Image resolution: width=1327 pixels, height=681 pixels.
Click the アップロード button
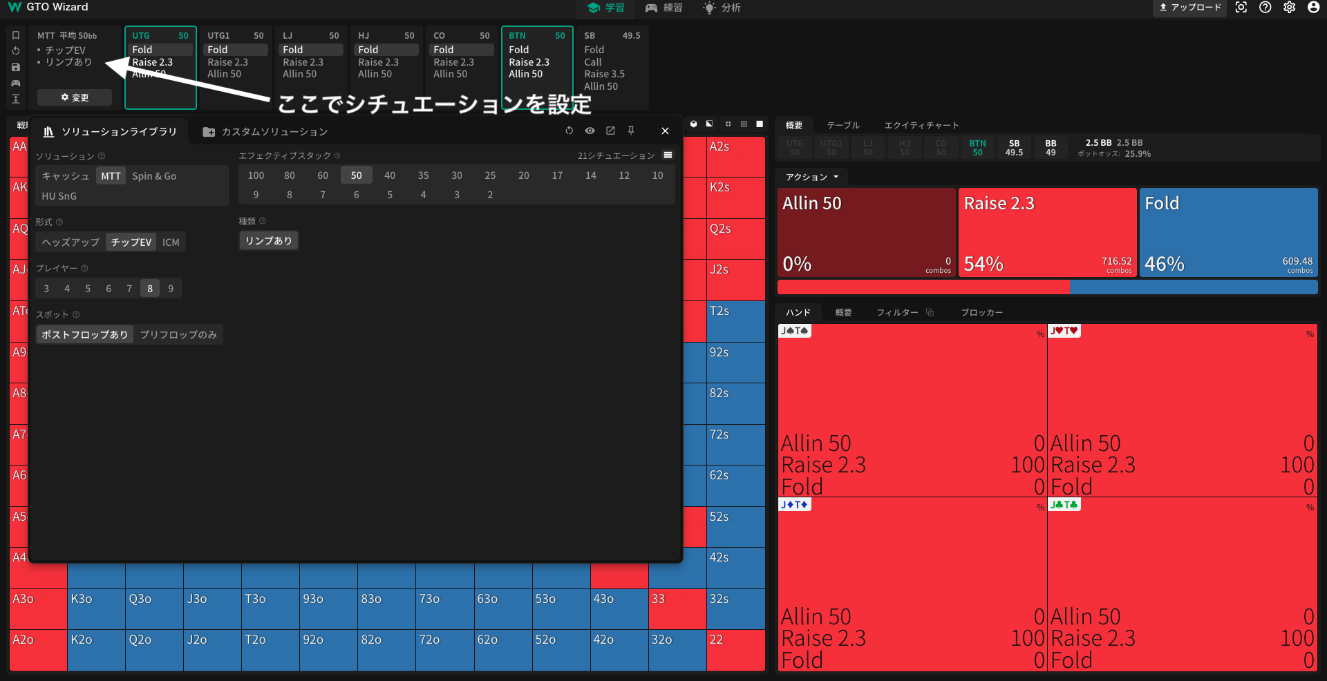(1189, 8)
